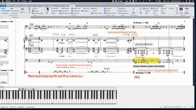This screenshot has width=196, height=110.
Task: Click the Invisibles Hide All icon
Action: [x=47, y=11]
